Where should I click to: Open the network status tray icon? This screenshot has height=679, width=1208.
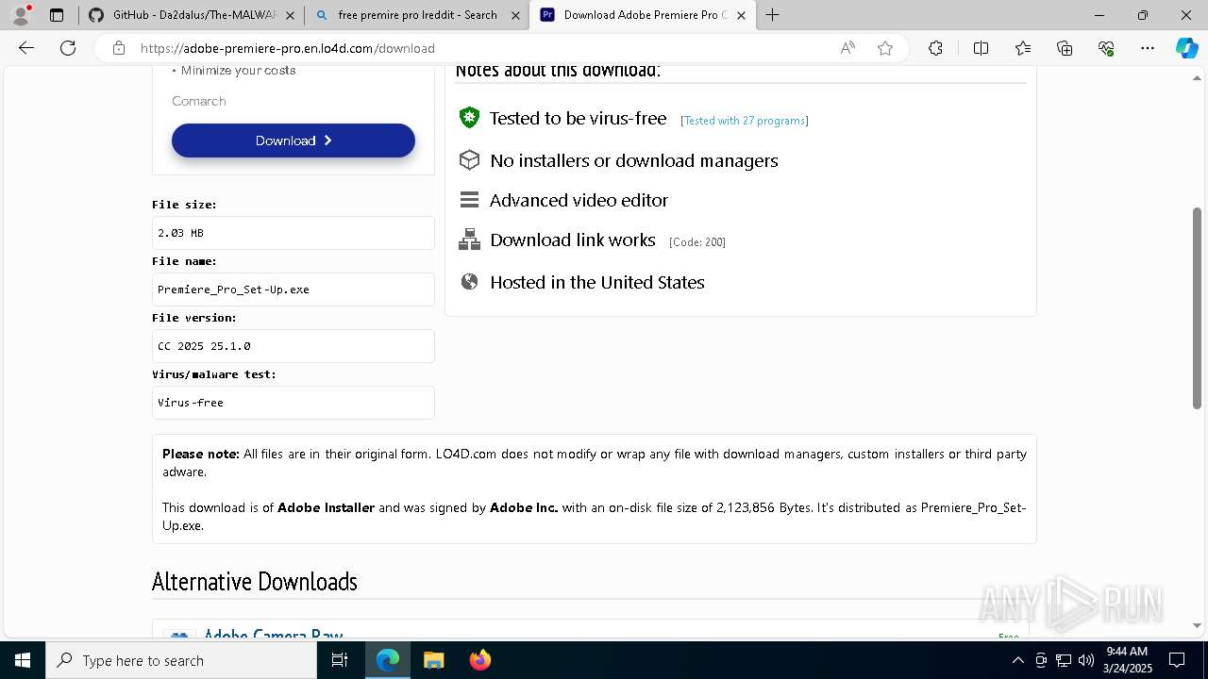(x=1064, y=660)
